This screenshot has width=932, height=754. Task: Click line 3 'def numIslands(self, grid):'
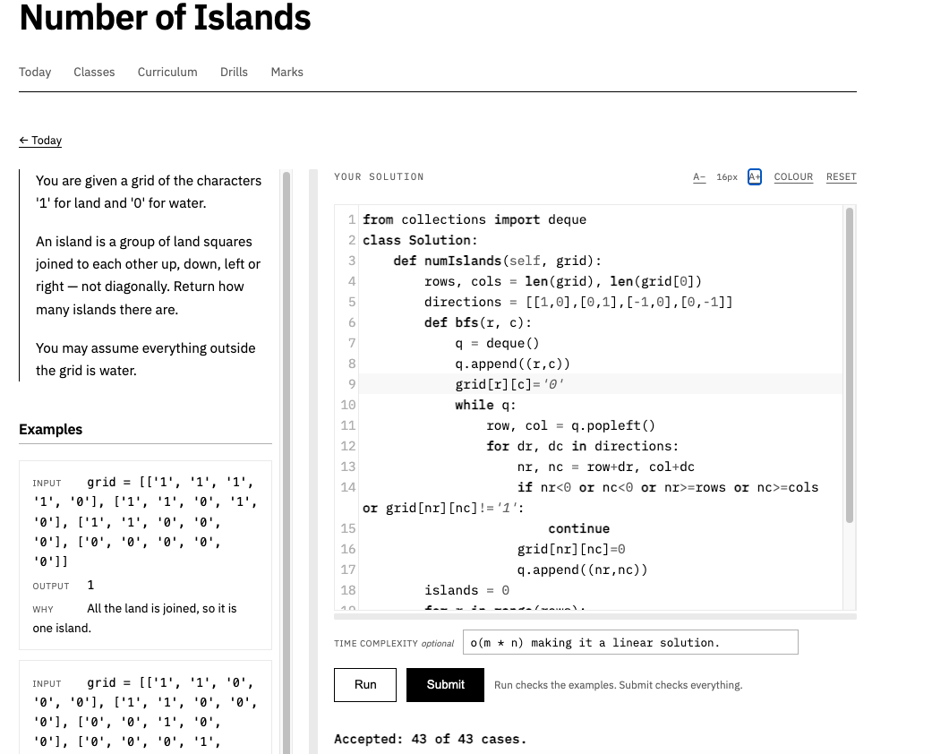point(498,261)
